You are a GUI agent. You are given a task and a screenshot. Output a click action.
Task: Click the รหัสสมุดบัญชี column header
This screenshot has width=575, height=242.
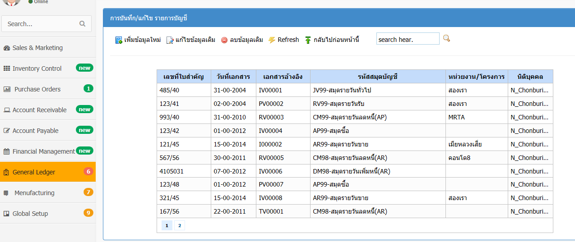tap(377, 77)
